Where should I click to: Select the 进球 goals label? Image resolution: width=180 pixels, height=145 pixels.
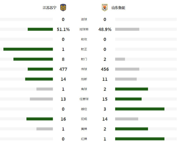tap(84, 19)
